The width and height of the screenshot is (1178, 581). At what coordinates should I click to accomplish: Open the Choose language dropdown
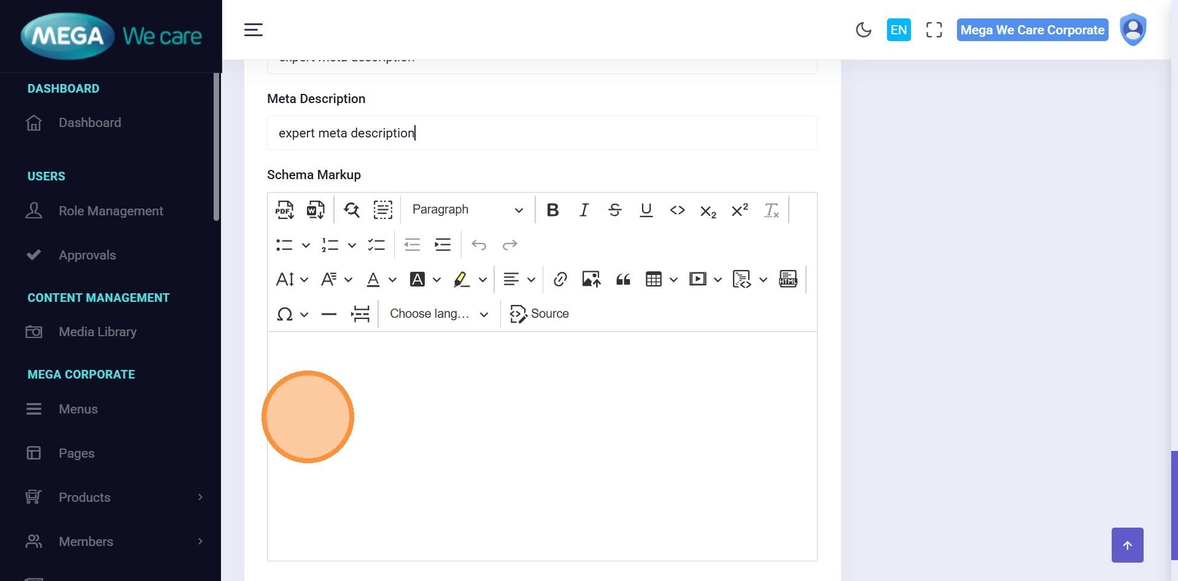pyautogui.click(x=439, y=314)
